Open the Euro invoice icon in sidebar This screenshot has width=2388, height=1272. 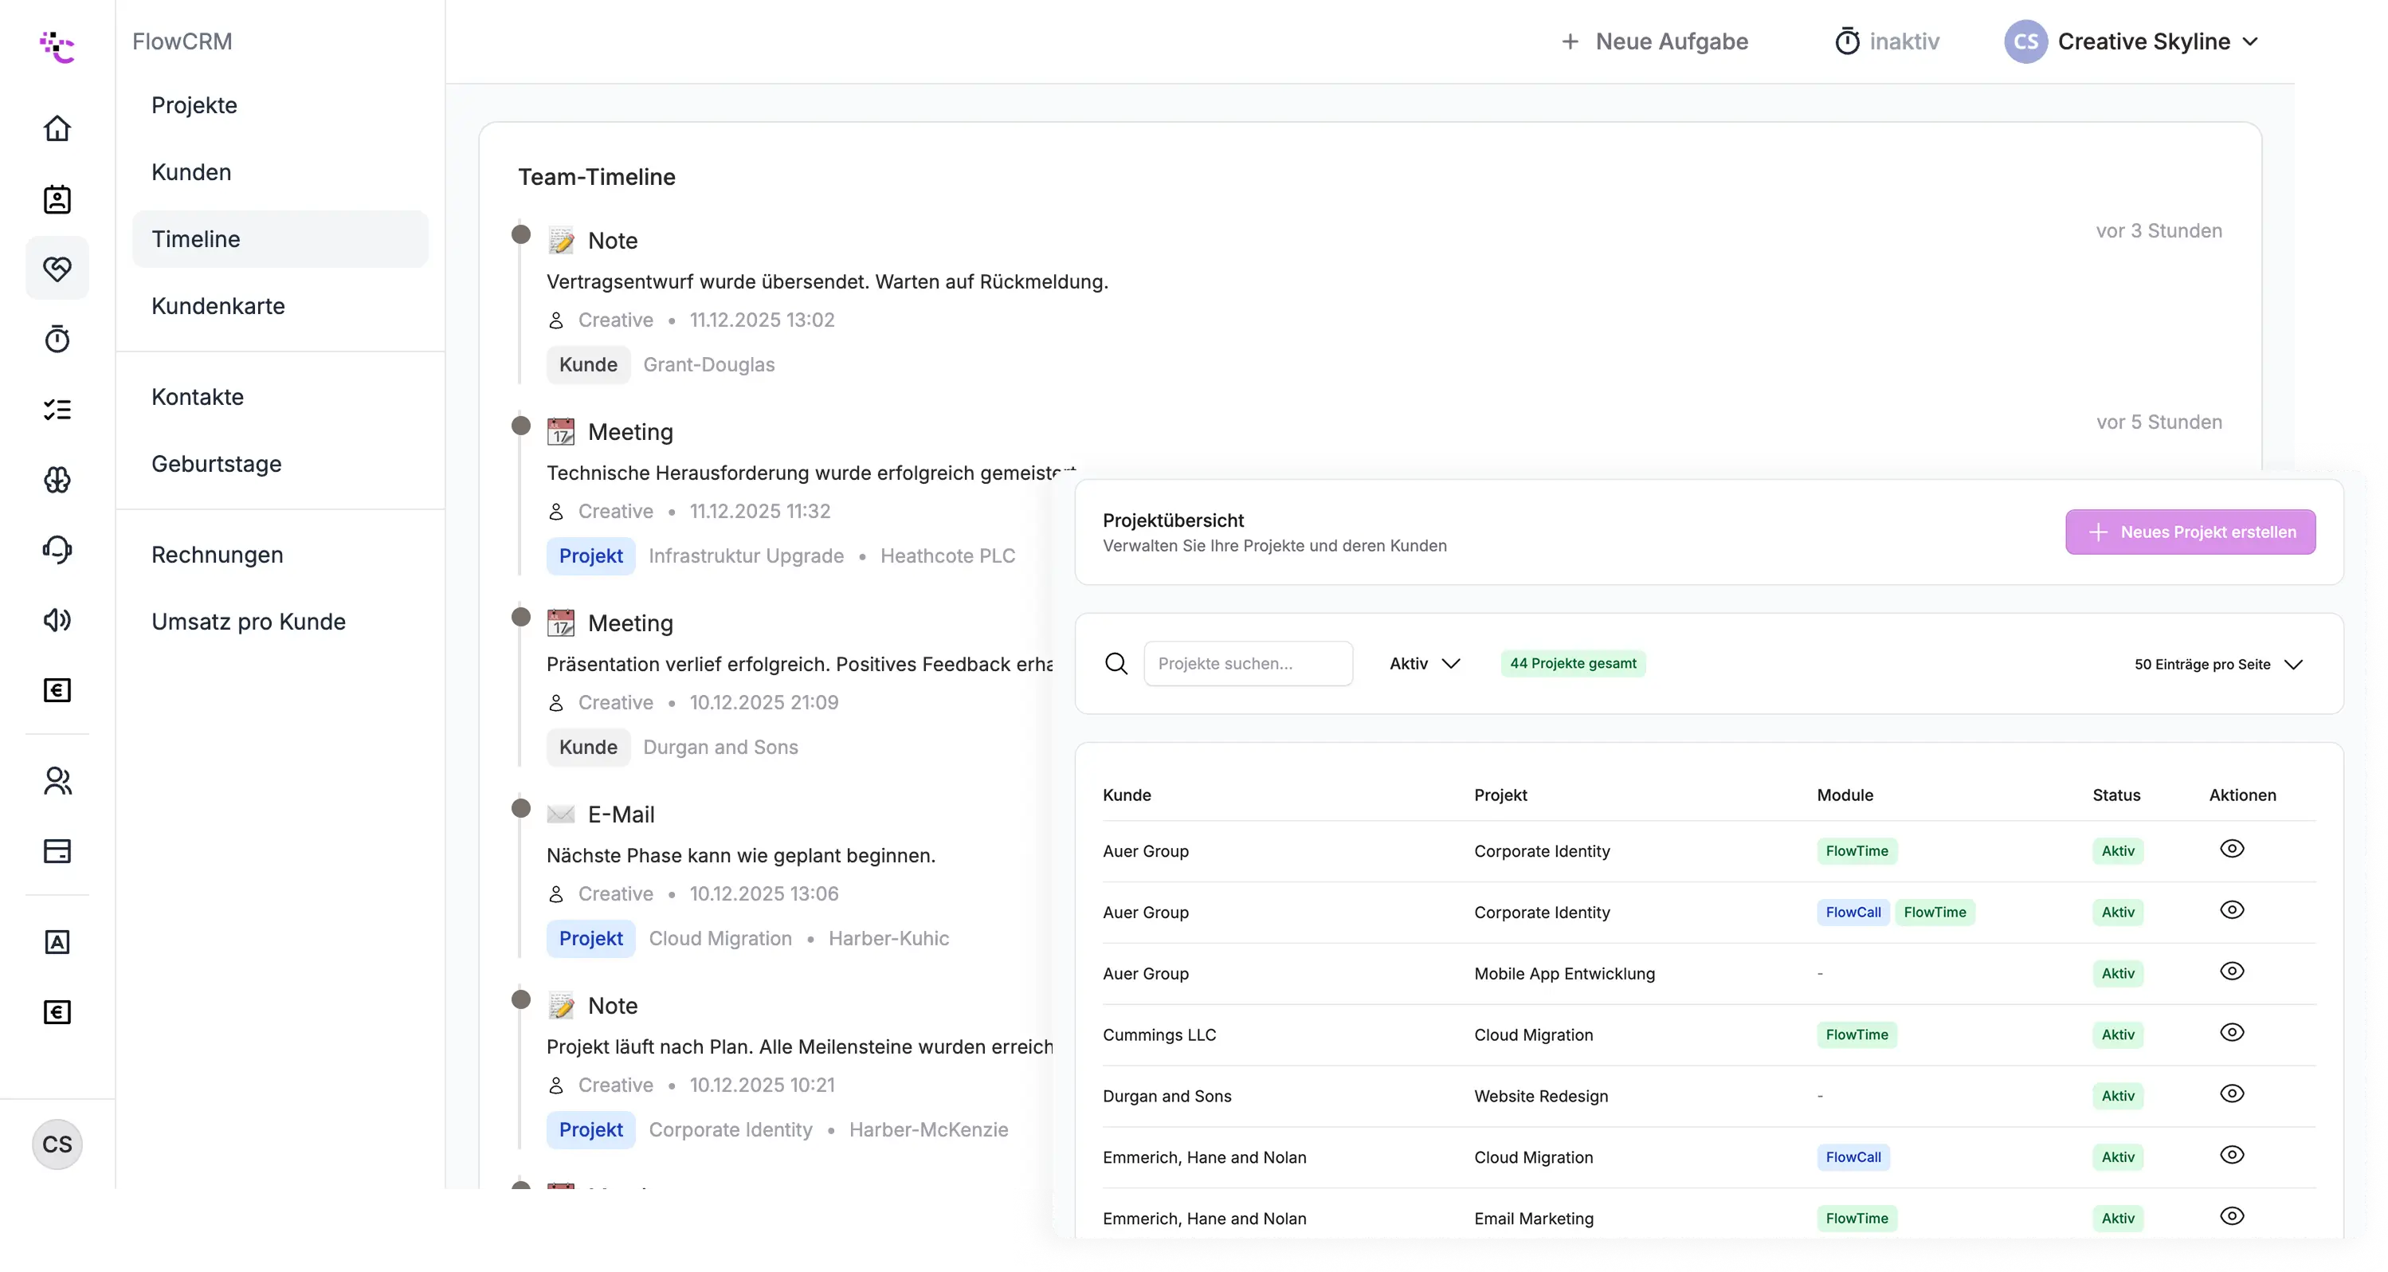pos(57,689)
